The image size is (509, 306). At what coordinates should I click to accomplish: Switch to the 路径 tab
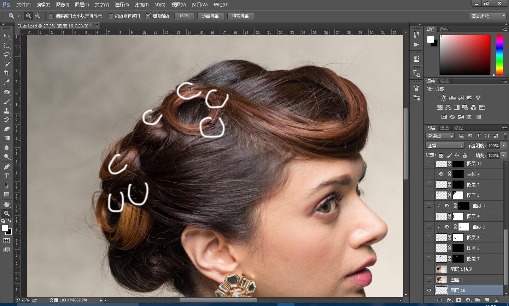tap(458, 128)
